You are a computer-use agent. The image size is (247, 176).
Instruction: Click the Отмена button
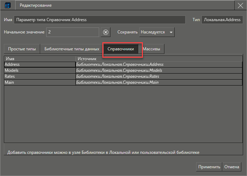coord(232,167)
